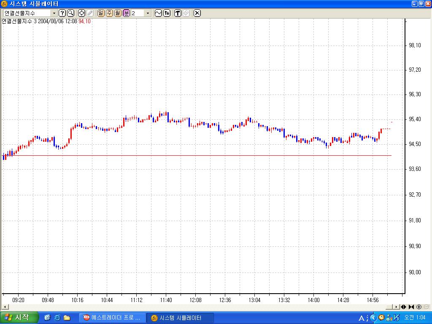Click the line chart type icon
Screen dimensions: 432x324
click(x=158, y=13)
